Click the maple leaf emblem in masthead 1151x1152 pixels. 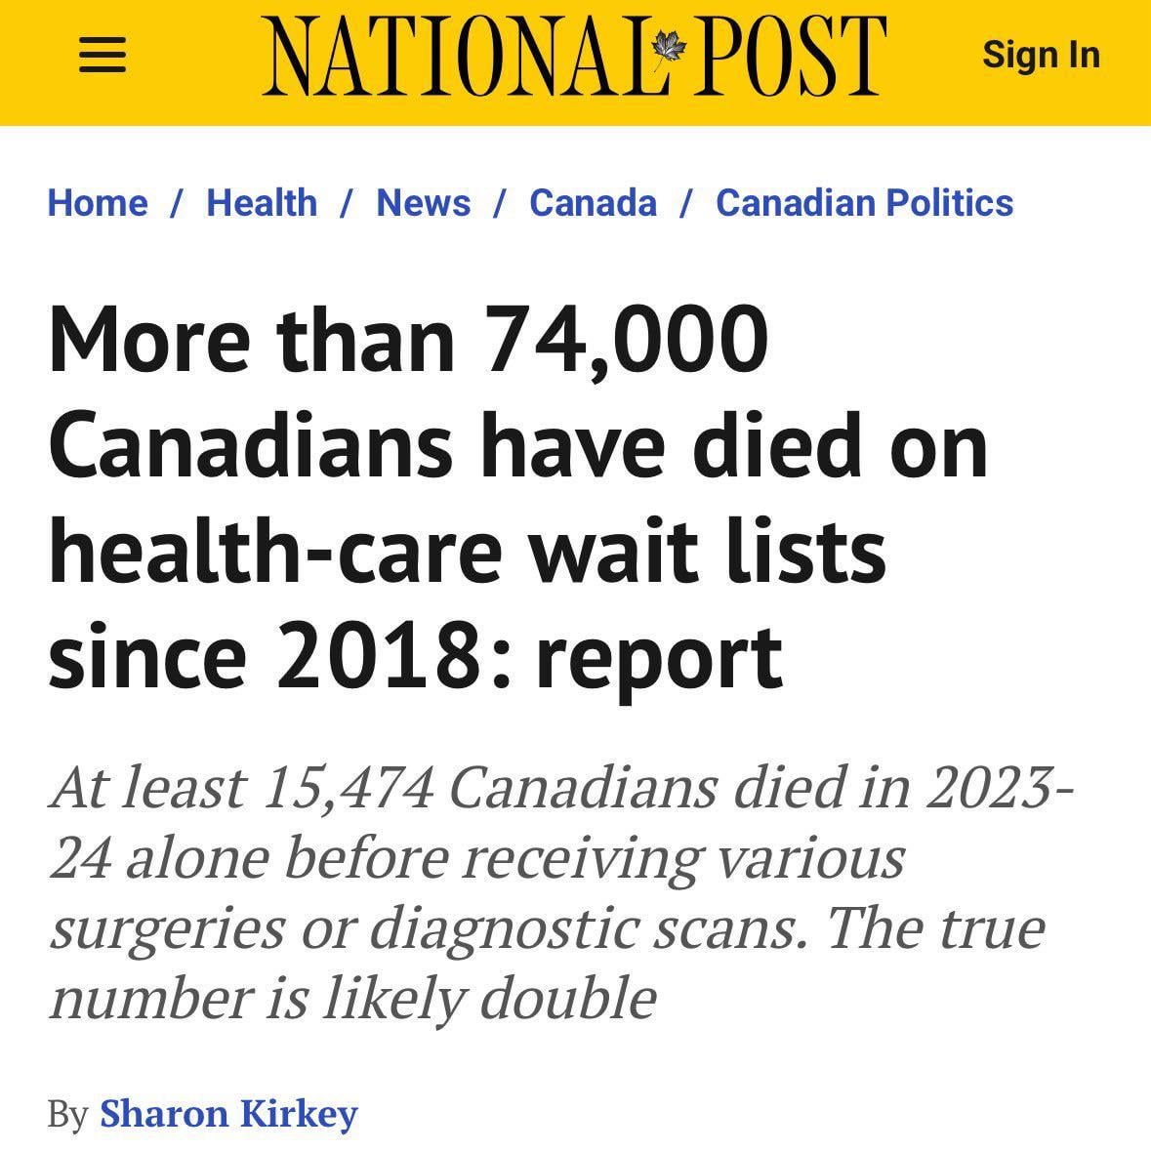click(x=669, y=50)
